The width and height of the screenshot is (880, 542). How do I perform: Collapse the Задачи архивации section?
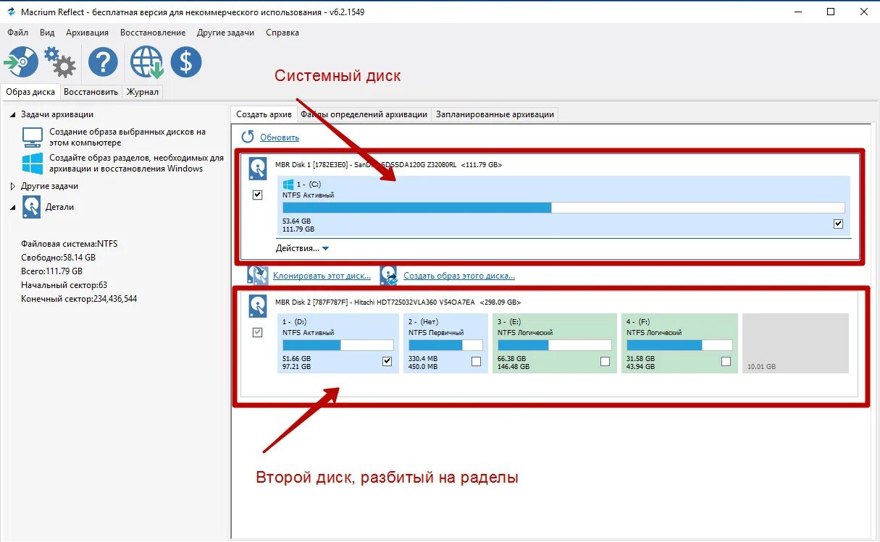13,114
